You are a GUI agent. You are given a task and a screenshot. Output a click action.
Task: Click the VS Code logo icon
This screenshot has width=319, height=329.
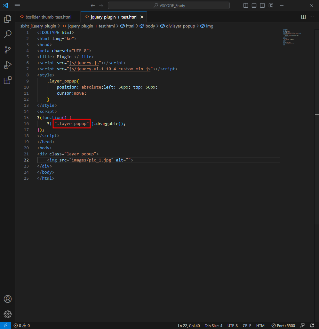pyautogui.click(x=6, y=5)
